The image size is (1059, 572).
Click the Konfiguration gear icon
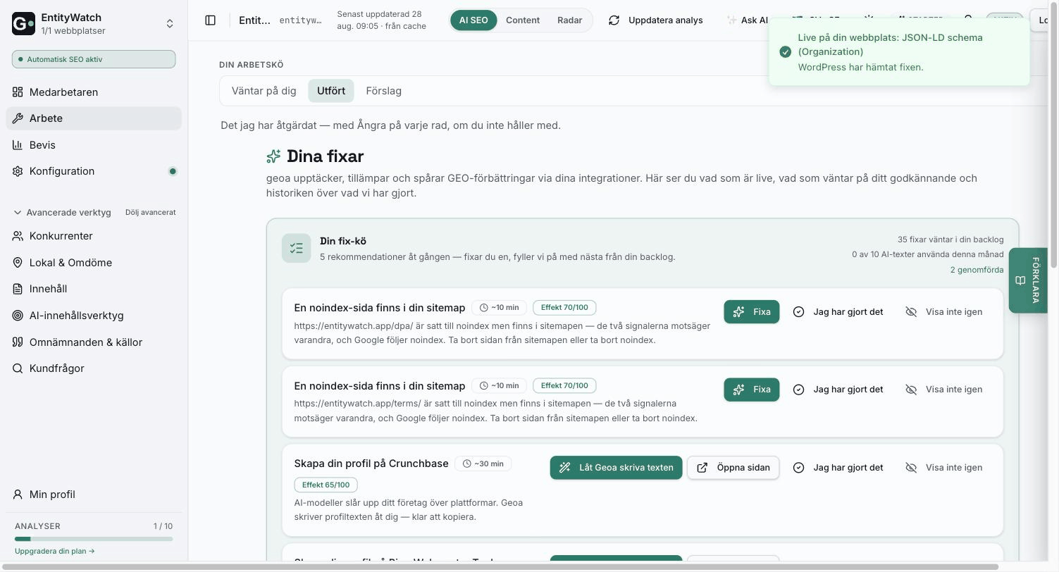point(18,171)
